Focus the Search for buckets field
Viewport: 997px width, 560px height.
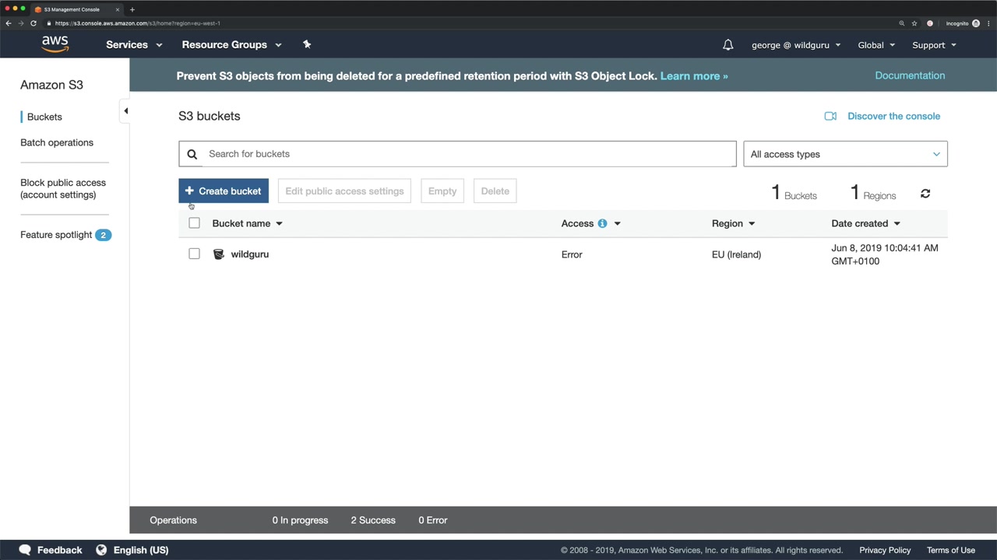click(457, 154)
